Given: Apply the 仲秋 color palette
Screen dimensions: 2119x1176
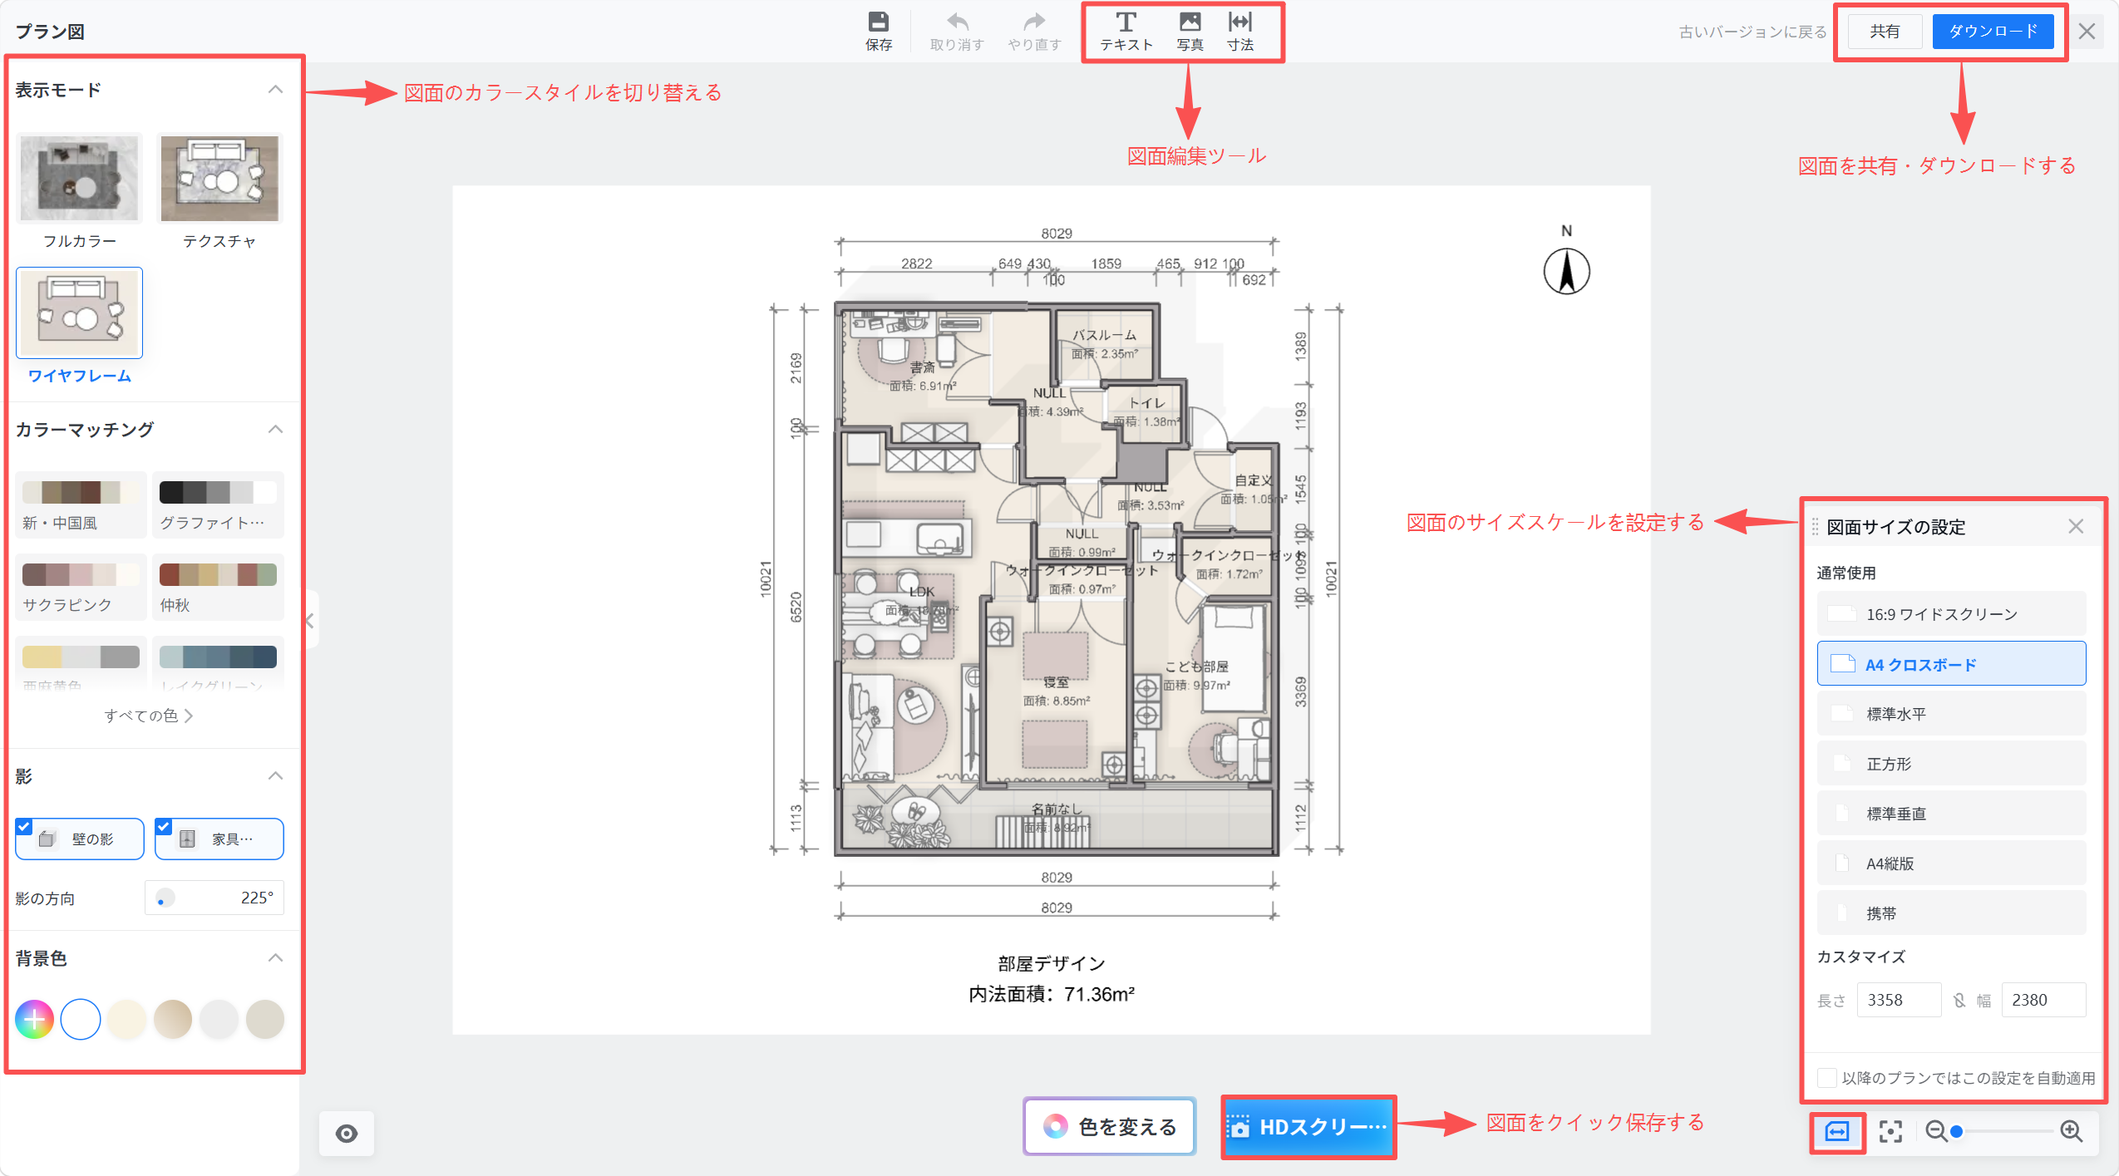Looking at the screenshot, I should coord(219,587).
